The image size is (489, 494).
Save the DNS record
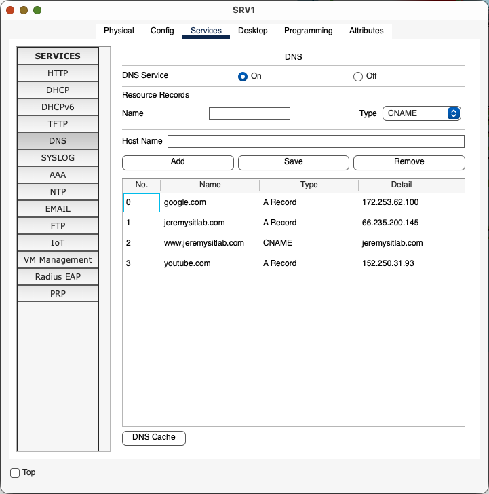[293, 162]
